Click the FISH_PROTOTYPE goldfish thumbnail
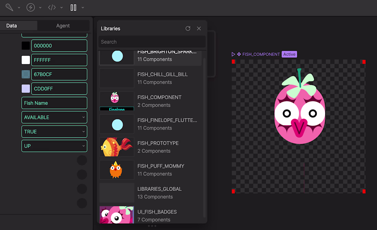Viewport: 377px width, 230px height. click(117, 147)
